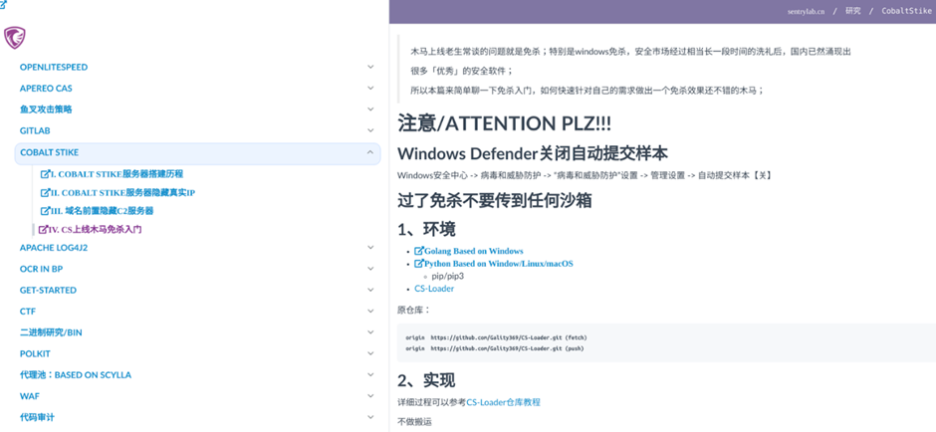Expand the GITLAB chevron
Image resolution: width=936 pixels, height=432 pixels.
click(x=370, y=130)
